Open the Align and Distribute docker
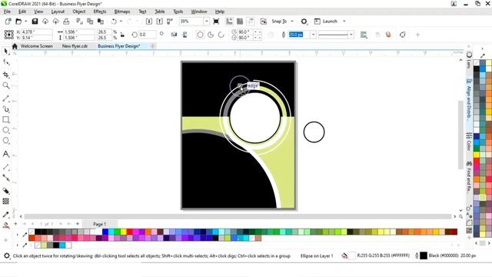 469,100
